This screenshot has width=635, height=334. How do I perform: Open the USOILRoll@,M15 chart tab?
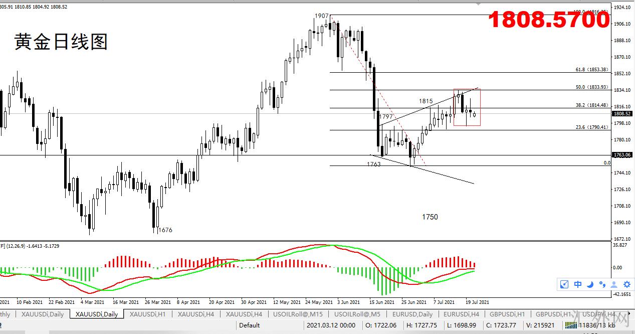(x=298, y=314)
